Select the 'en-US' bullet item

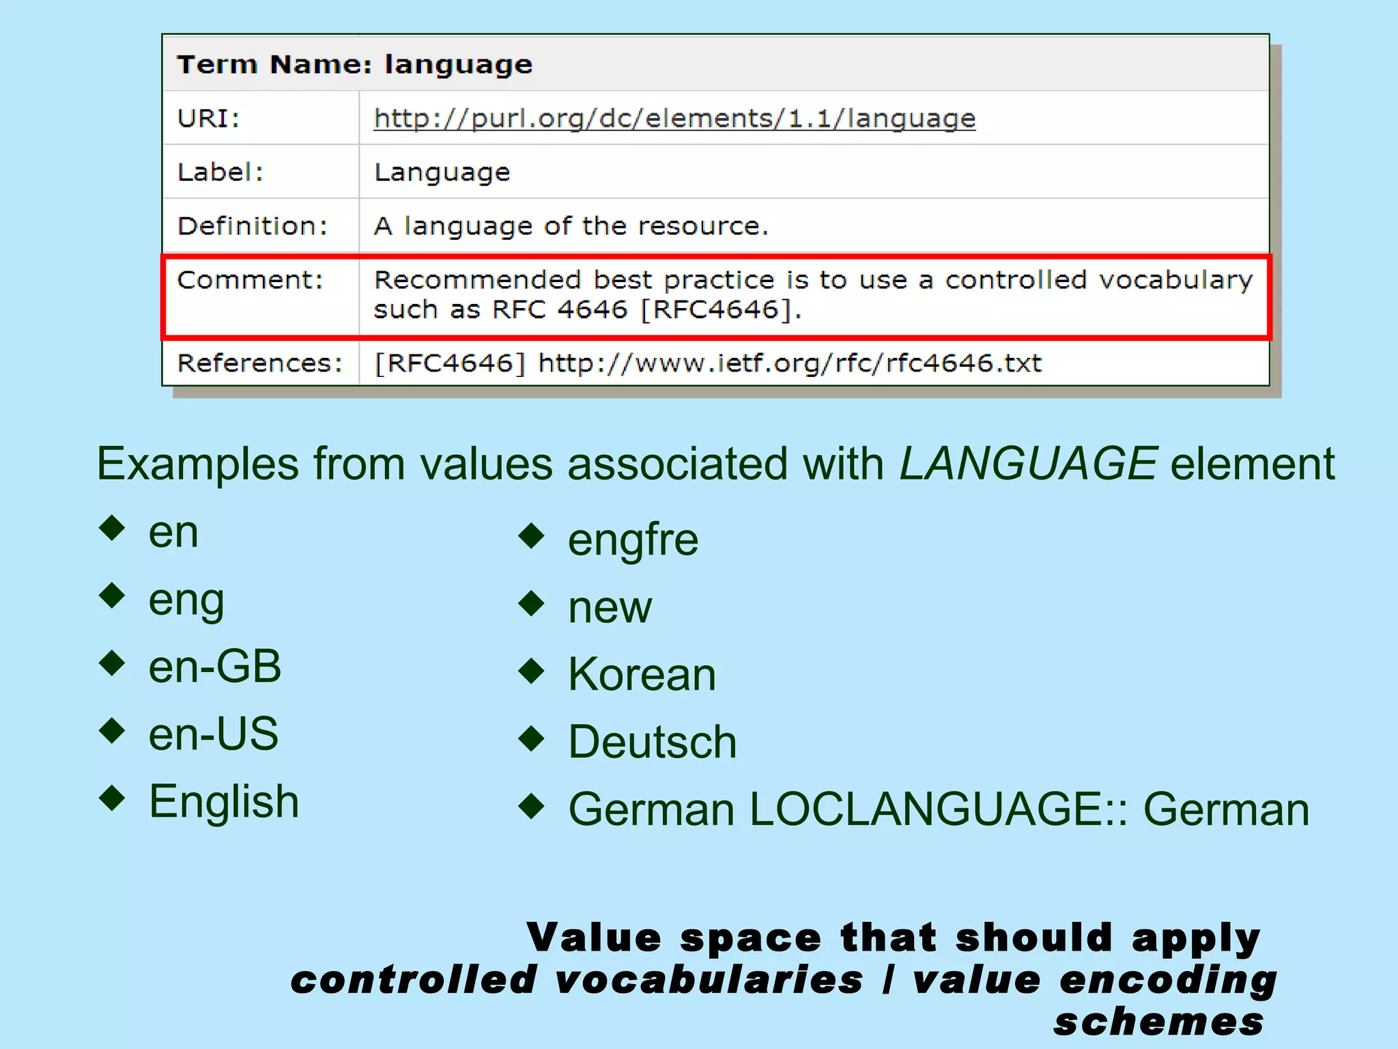coord(214,734)
